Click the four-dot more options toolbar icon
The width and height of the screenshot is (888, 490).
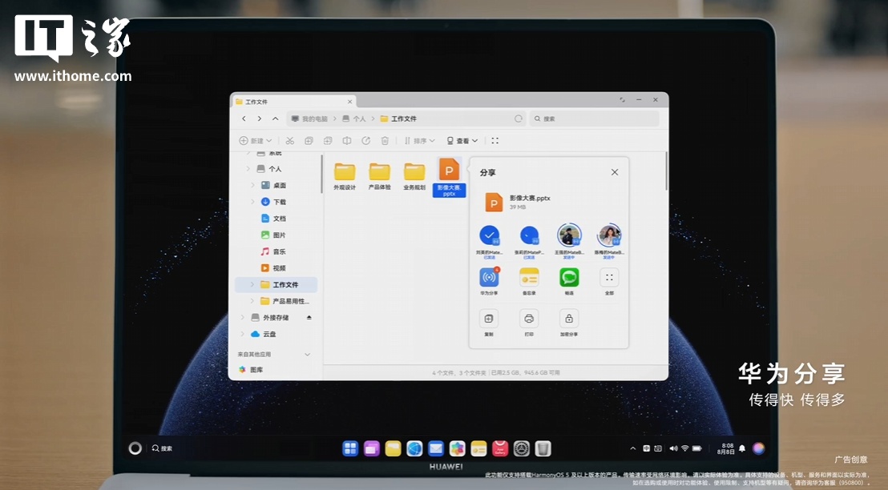tap(495, 141)
